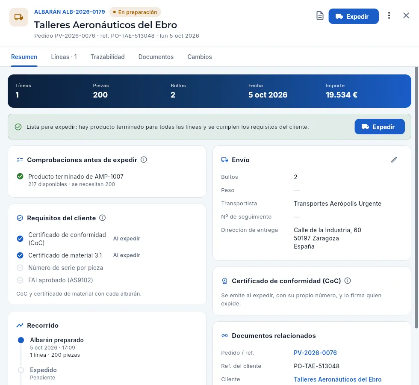Click the header Expedir button

(x=354, y=16)
